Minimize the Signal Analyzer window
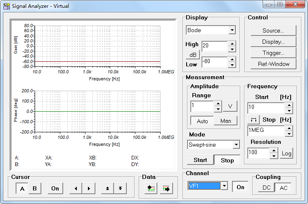The image size is (308, 204). (269, 5)
